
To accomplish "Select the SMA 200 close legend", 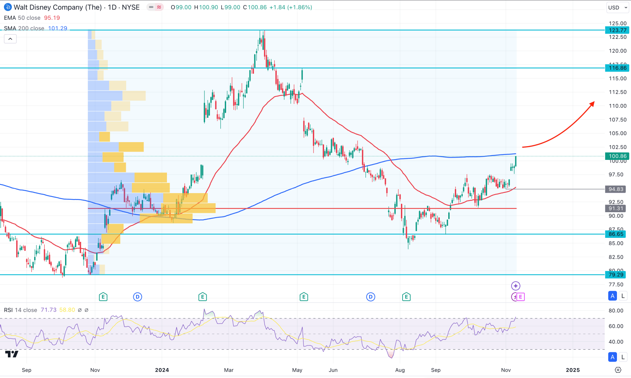I will pyautogui.click(x=24, y=28).
